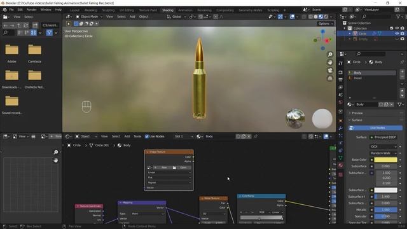Toggle viewport overlays button
407x229 pixels.
click(293, 17)
